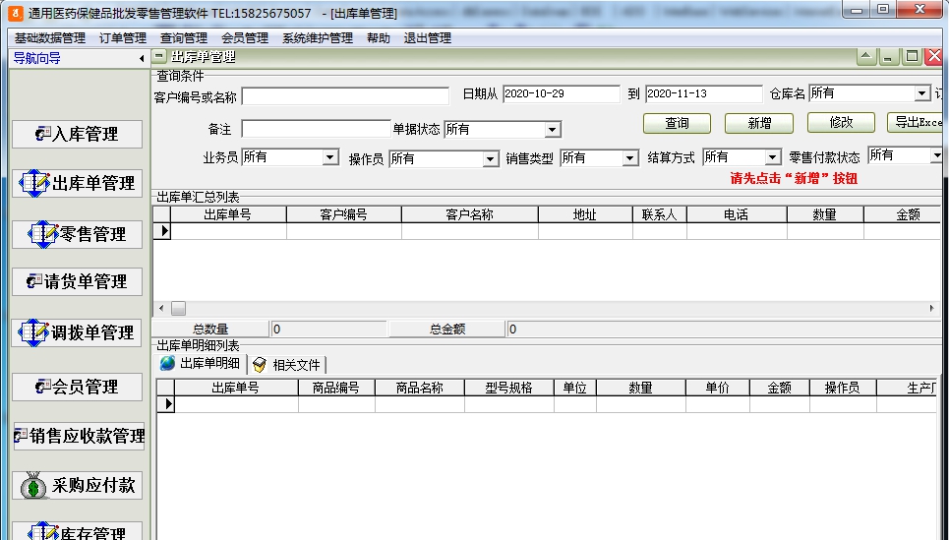The image size is (949, 540).
Task: Open 请货单管理 from the sidebar
Action: [x=77, y=281]
